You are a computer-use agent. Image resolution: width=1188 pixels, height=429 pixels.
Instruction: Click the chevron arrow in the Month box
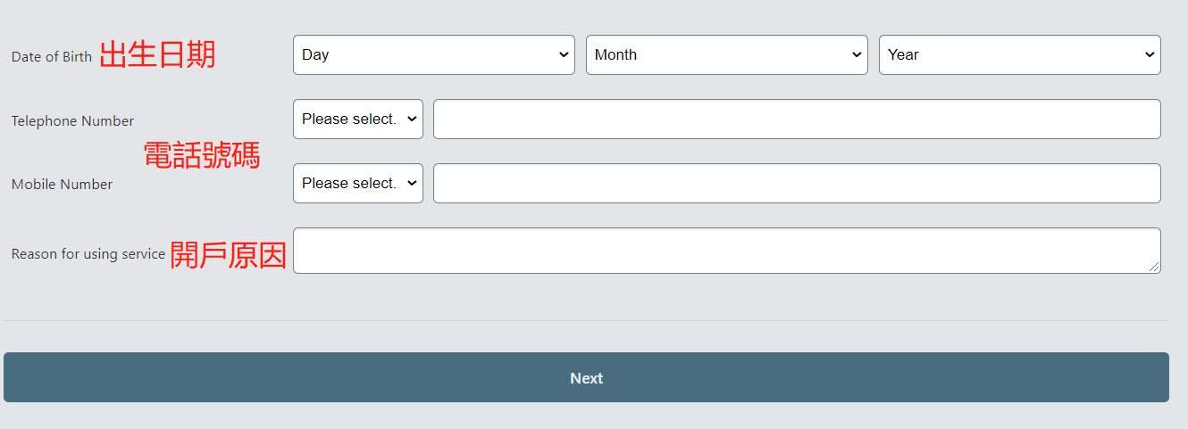[856, 55]
